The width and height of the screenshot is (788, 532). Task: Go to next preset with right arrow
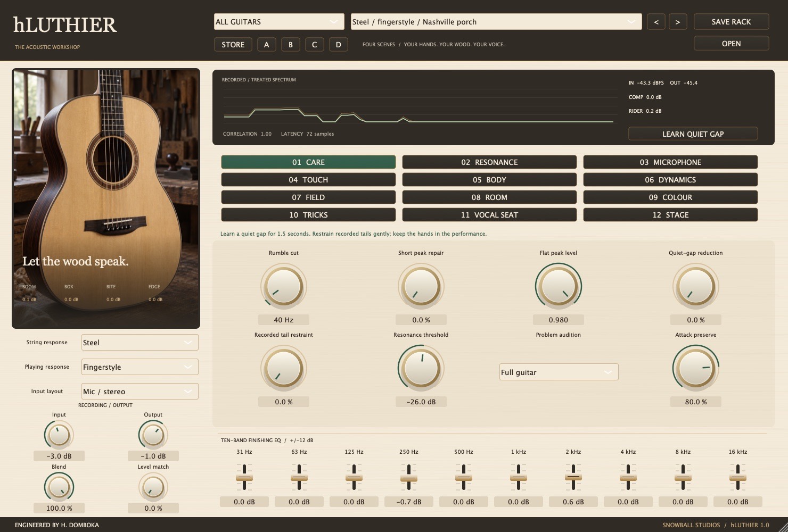point(677,22)
